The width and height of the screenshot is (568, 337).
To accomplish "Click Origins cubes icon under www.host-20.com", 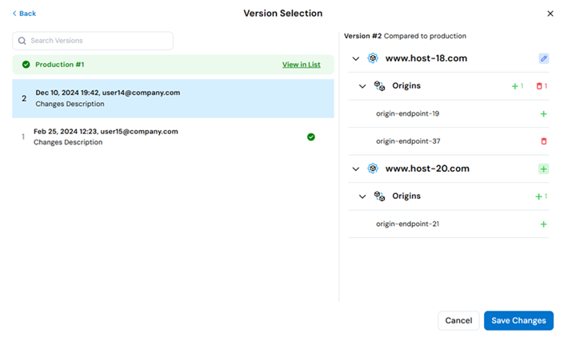I will tap(379, 196).
